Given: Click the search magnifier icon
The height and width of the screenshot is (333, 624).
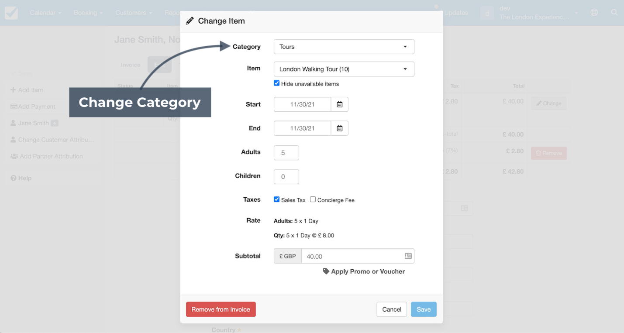Looking at the screenshot, I should click(614, 13).
